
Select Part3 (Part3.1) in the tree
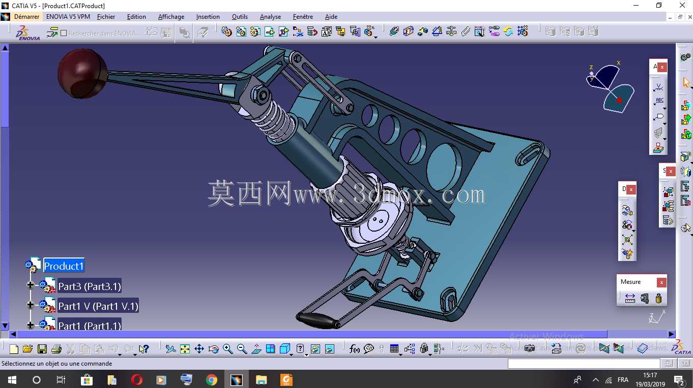point(90,286)
